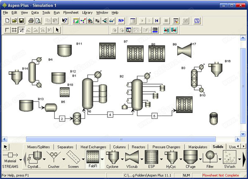Select block B11 on the flowsheet

[65, 51]
